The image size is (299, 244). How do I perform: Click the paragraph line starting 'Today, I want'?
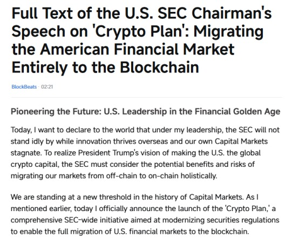click(x=145, y=130)
